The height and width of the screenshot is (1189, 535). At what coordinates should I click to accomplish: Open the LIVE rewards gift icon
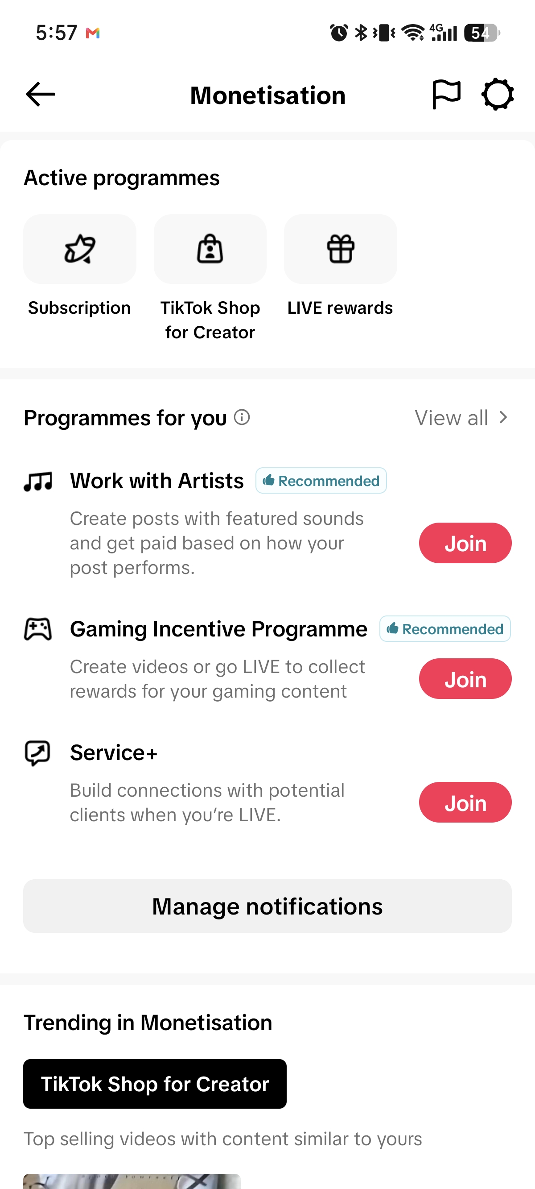(x=340, y=249)
